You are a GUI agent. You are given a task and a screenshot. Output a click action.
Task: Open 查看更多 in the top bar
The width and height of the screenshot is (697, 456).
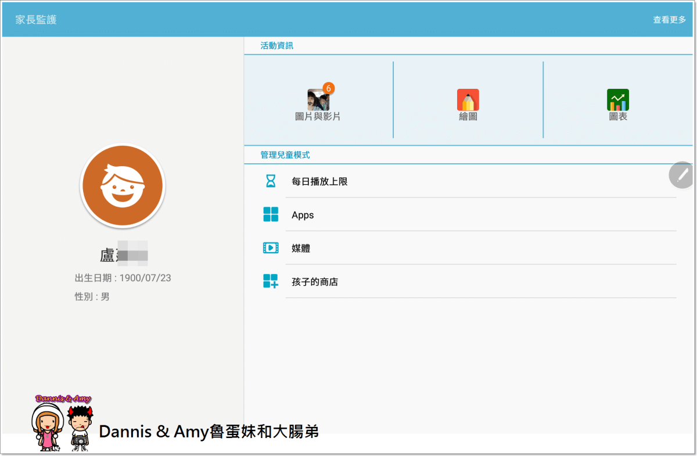coord(669,20)
